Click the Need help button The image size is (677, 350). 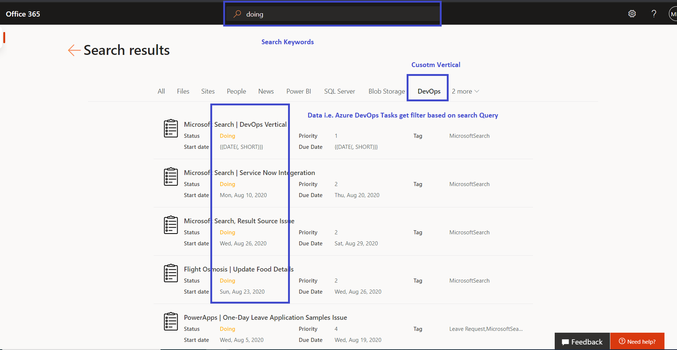(637, 342)
